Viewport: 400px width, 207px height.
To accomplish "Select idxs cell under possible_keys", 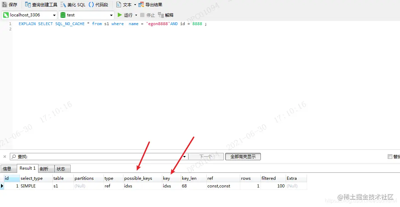I will (x=143, y=186).
